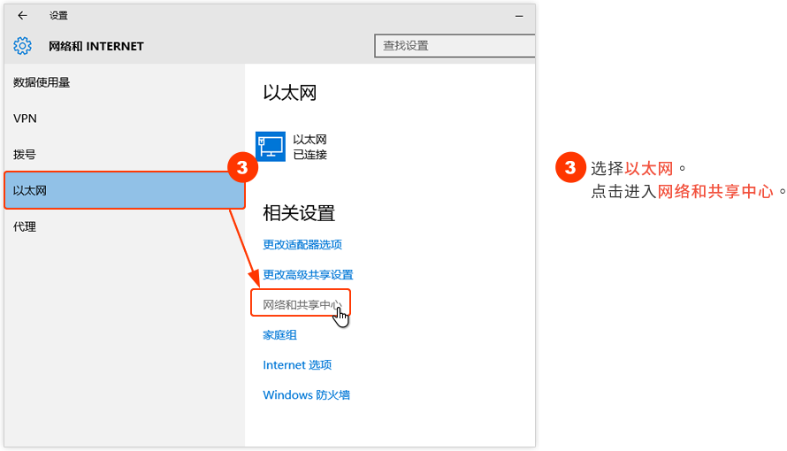Click the Ethernet connected computer icon
The height and width of the screenshot is (451, 787).
(271, 147)
